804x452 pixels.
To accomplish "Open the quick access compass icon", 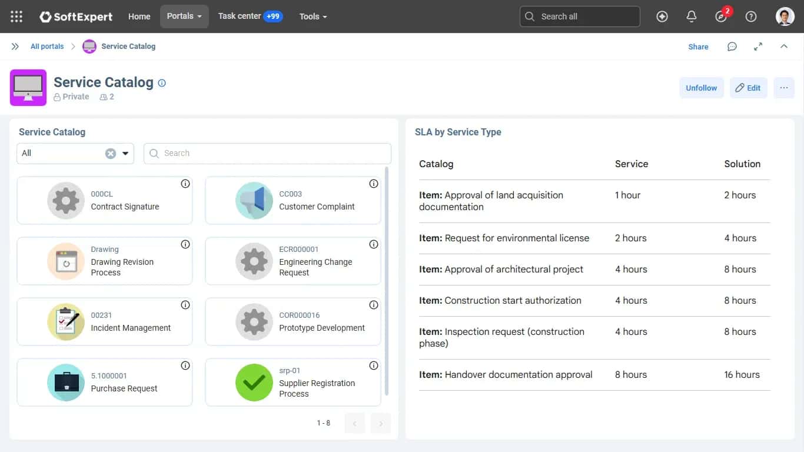I will point(662,16).
